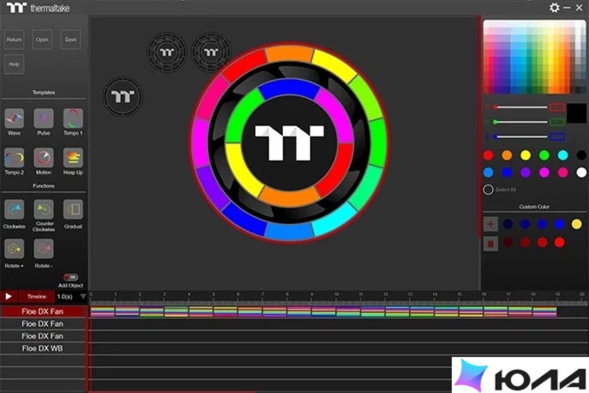This screenshot has width=589, height=393.
Task: Add a custom color with the plus icon
Action: pyautogui.click(x=490, y=224)
